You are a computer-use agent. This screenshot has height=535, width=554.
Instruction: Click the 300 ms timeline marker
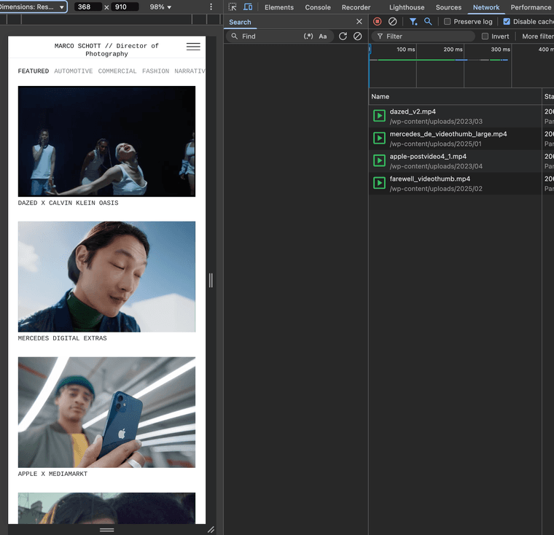[500, 50]
